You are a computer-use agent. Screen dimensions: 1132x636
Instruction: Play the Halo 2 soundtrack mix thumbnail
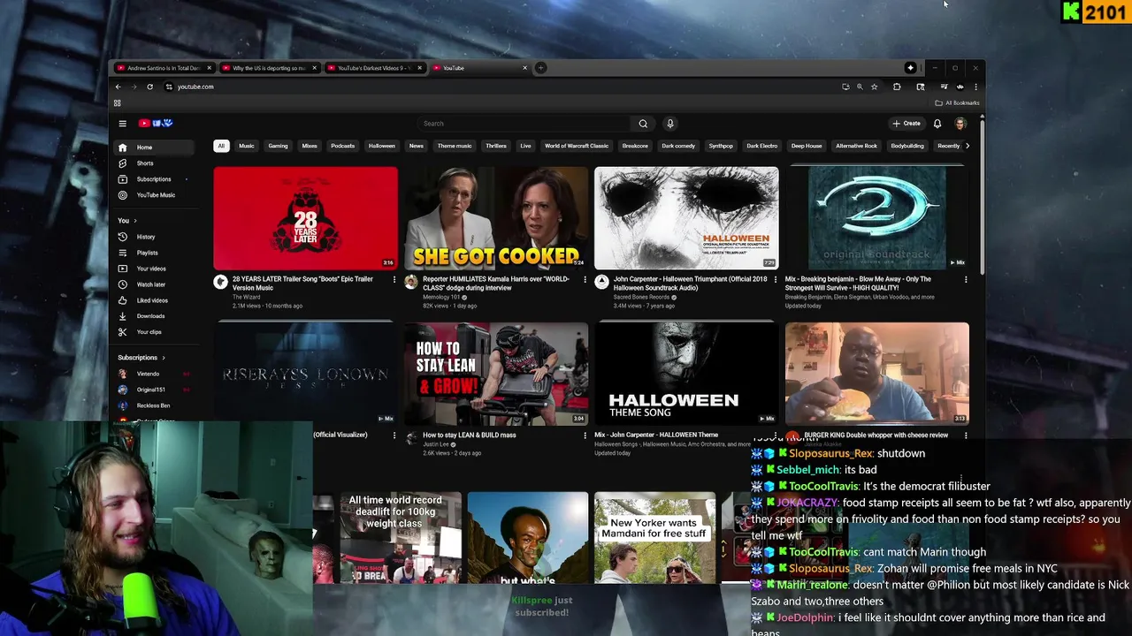[877, 218]
